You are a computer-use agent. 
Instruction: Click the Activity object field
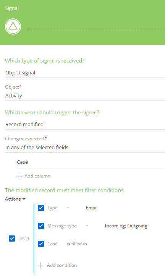point(85,96)
